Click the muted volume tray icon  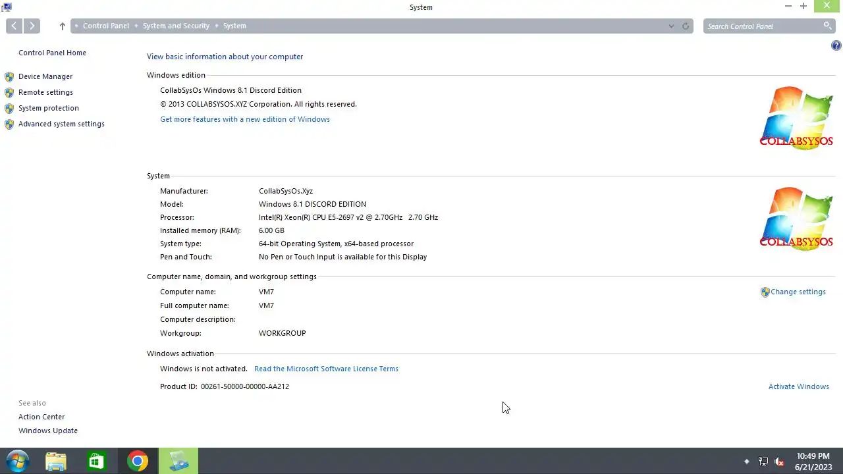[x=779, y=461]
